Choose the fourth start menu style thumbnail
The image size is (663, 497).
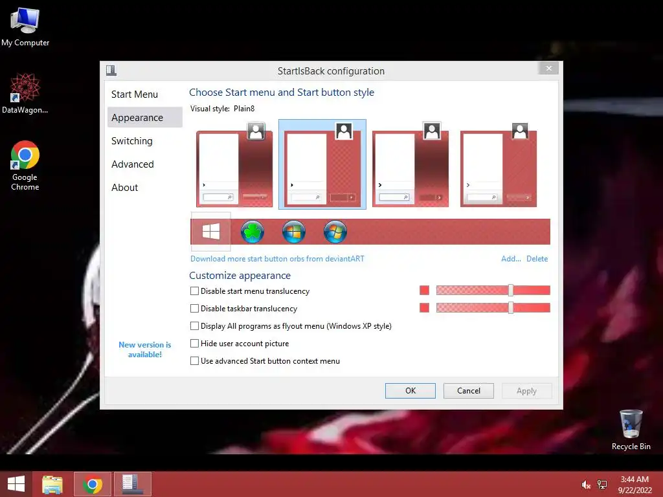tap(498, 164)
